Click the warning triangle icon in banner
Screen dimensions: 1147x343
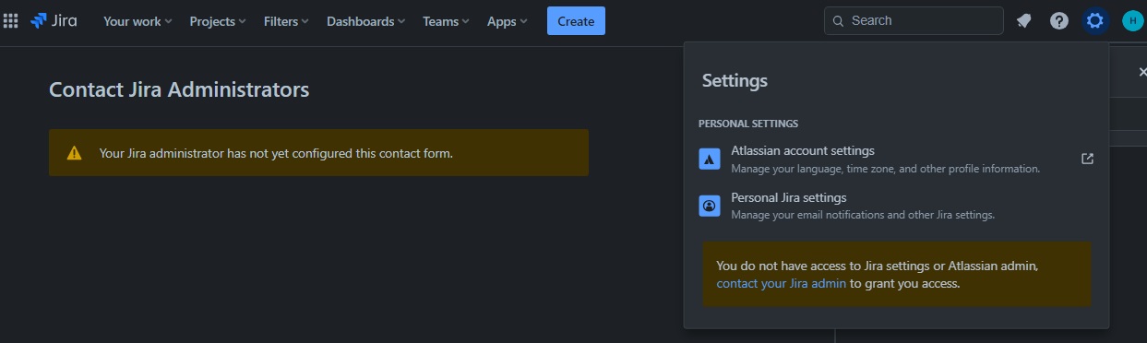74,153
